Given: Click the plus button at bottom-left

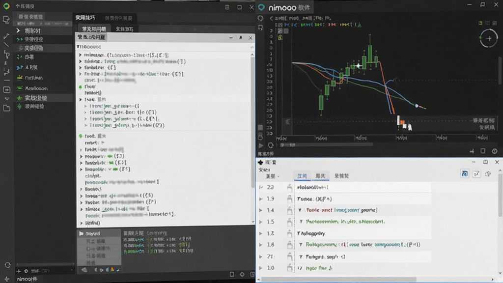Looking at the screenshot, I should [19, 271].
